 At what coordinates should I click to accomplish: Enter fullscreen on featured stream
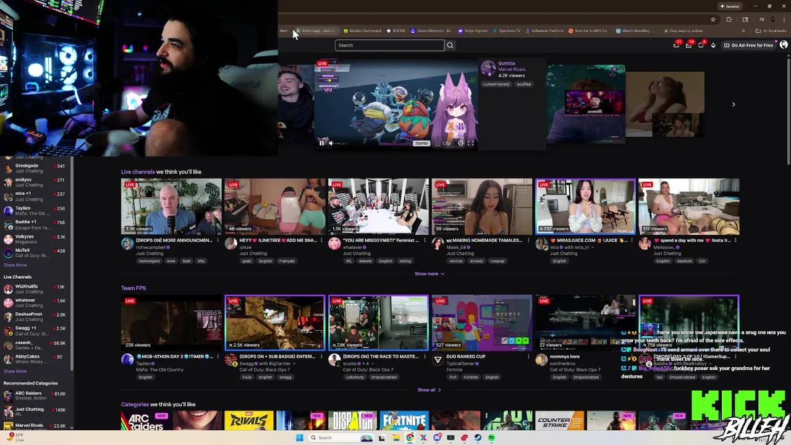pos(470,143)
